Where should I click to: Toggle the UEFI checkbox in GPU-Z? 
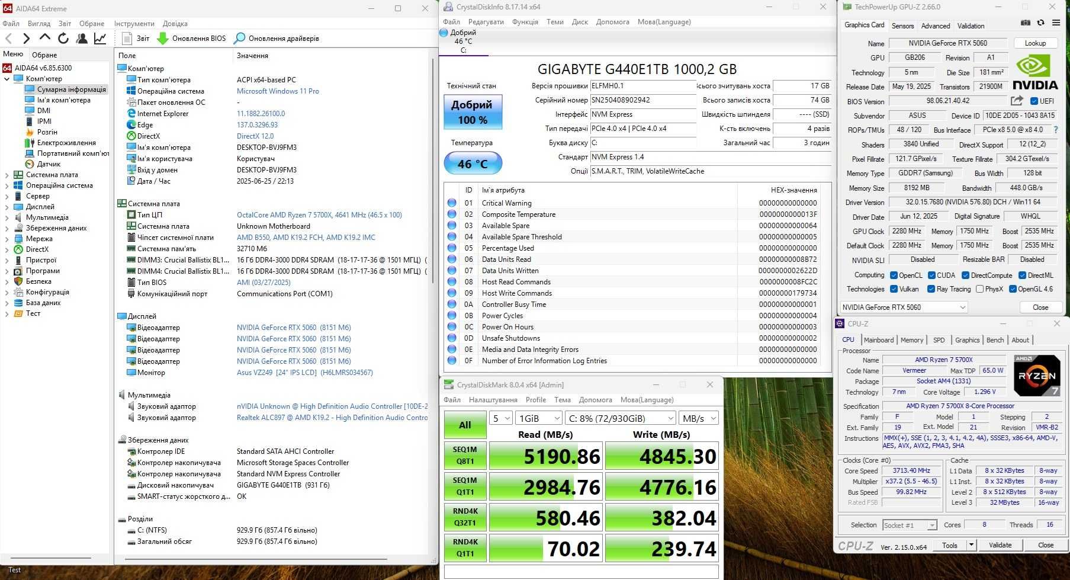click(1034, 101)
